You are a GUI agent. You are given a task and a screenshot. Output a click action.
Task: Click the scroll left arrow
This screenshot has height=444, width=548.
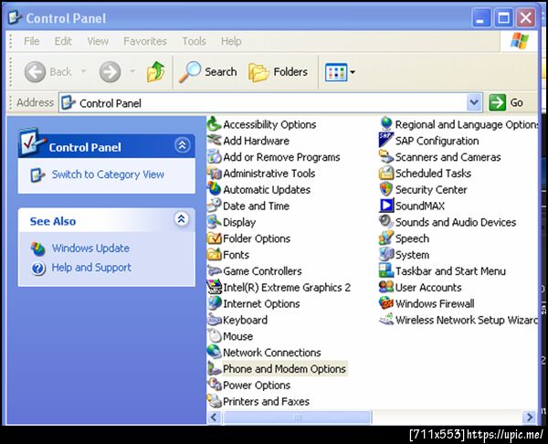(214, 417)
